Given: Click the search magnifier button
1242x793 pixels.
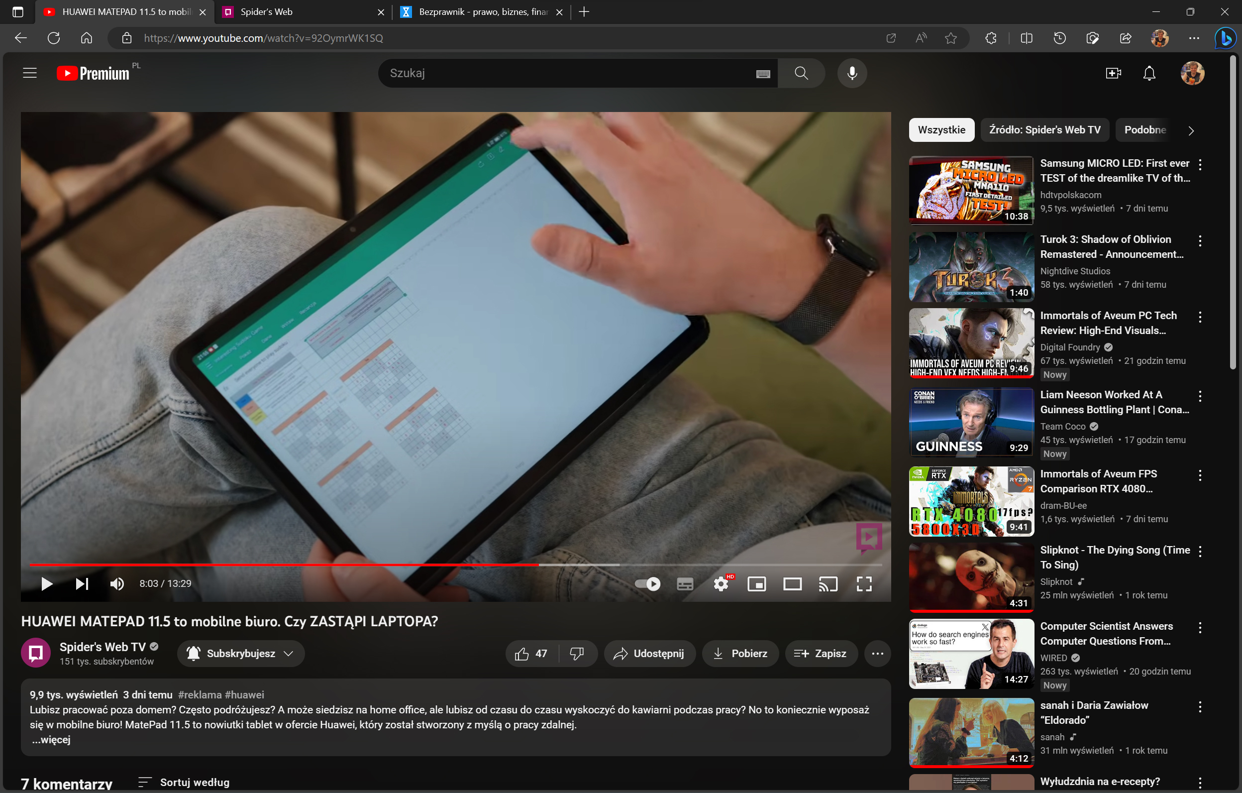Looking at the screenshot, I should 801,73.
